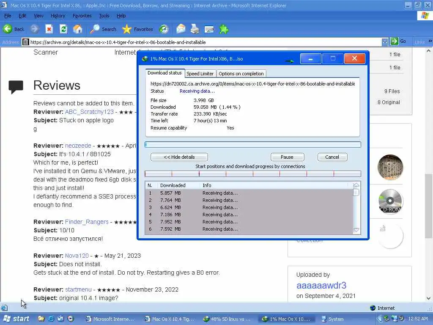Open the View menu

coord(38,16)
